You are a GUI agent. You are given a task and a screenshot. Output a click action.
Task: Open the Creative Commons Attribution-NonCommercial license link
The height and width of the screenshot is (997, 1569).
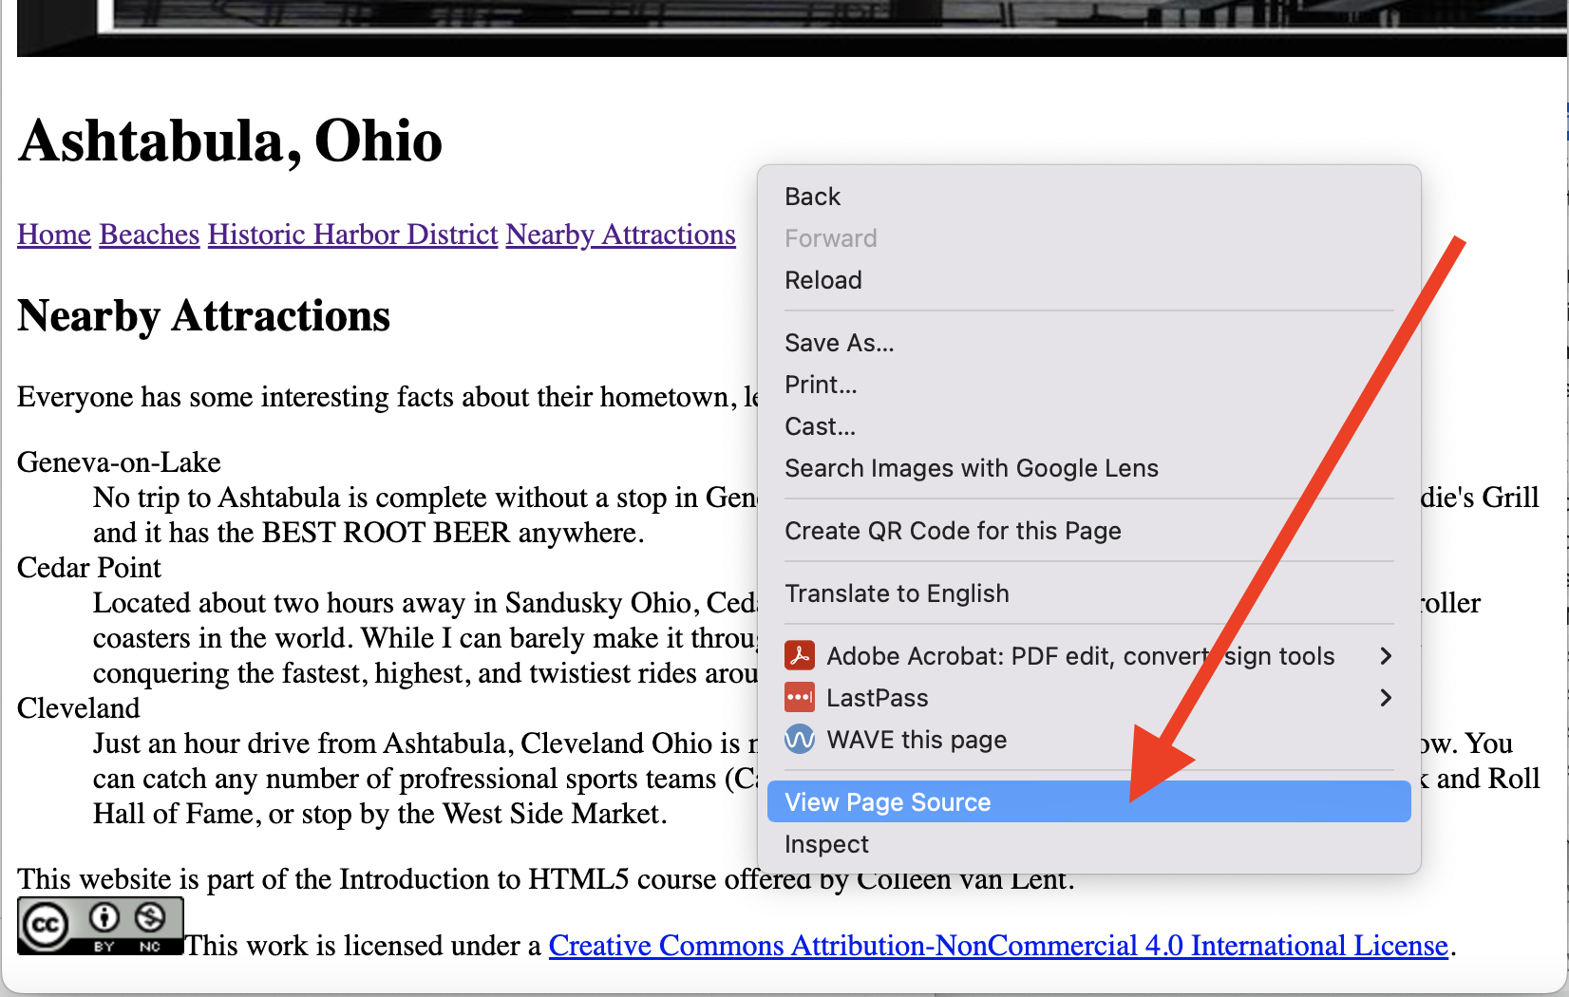(997, 946)
